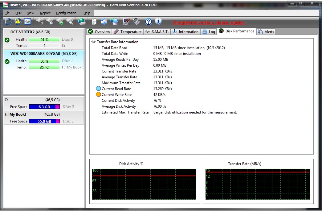This screenshot has height=211, width=322.
Task: Click the Transfer Rate (MB/s) graph
Action: coord(258,184)
